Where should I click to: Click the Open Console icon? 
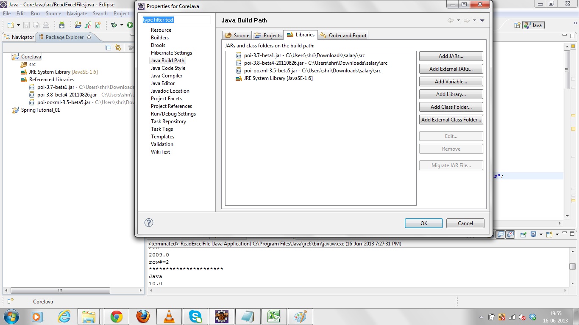[549, 234]
